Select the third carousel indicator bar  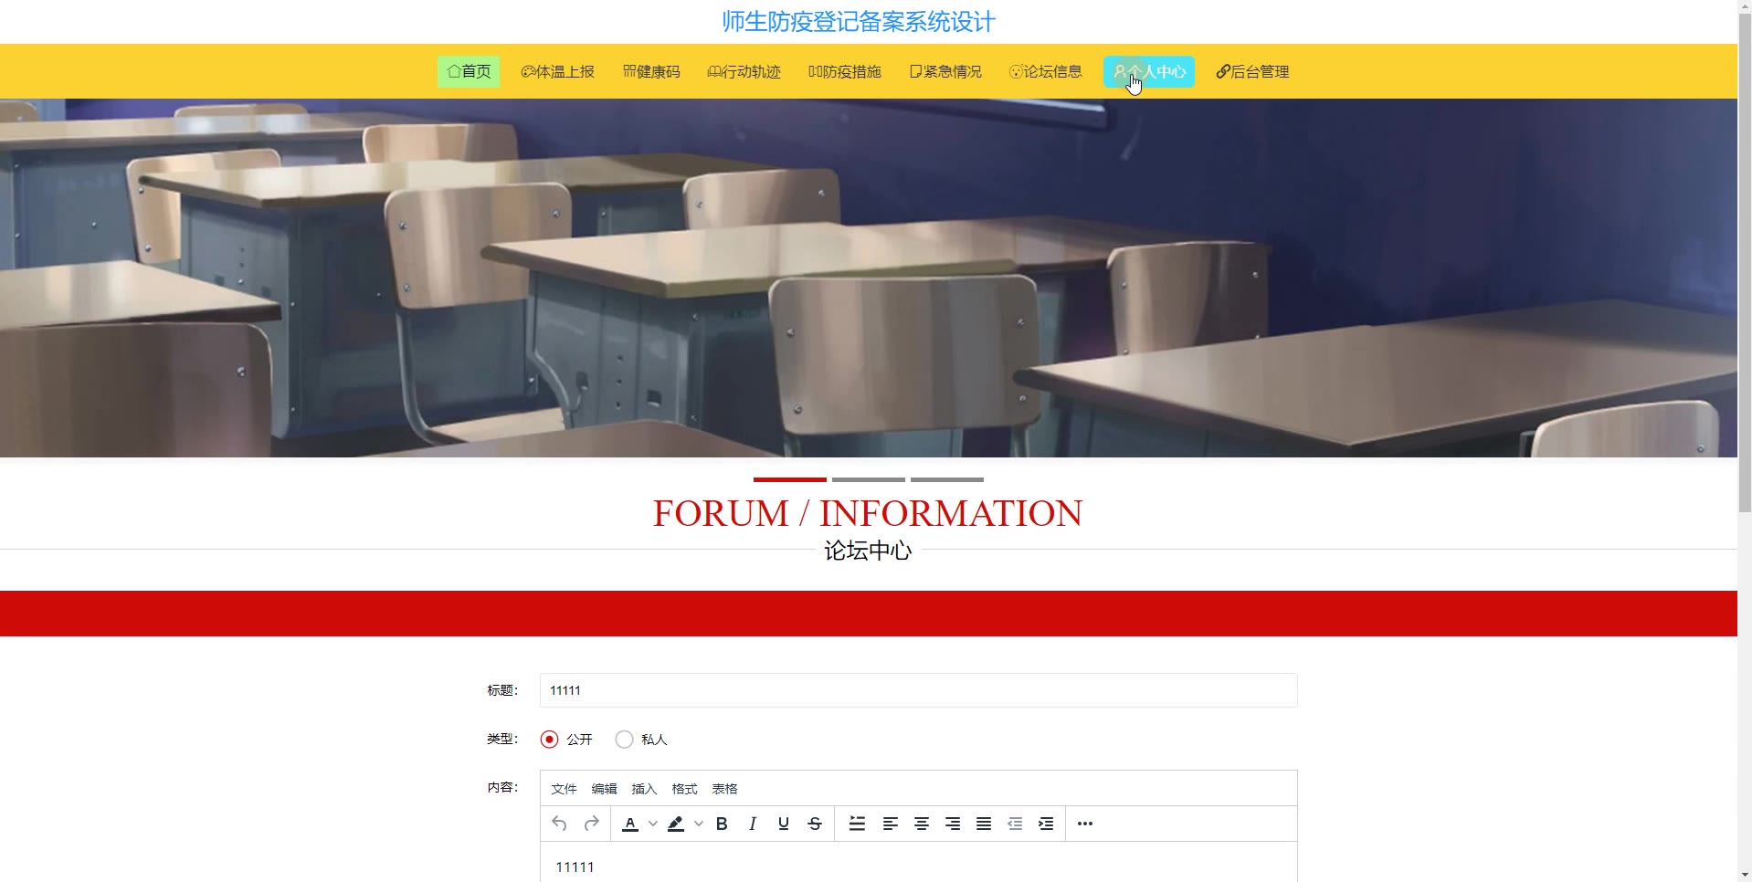click(947, 479)
